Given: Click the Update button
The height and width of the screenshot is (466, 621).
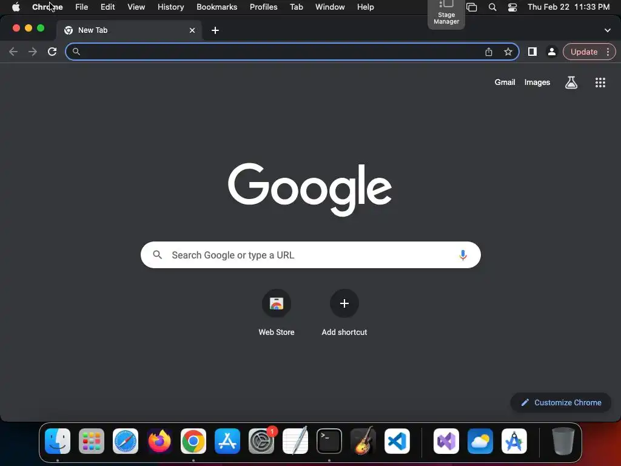Looking at the screenshot, I should tap(584, 52).
